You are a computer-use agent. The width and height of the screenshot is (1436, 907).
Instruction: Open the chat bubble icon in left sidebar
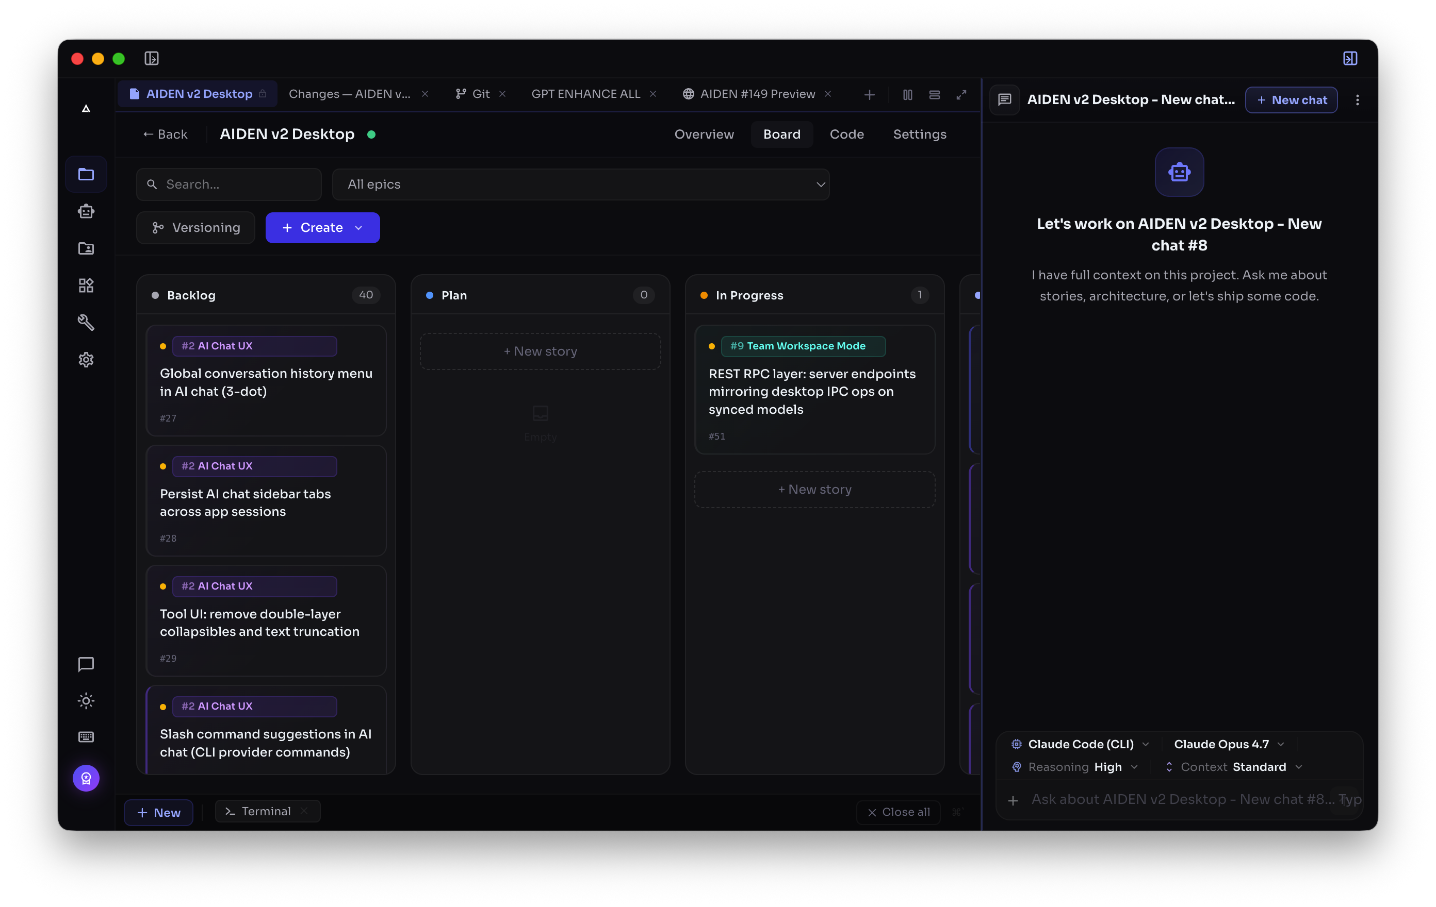[x=86, y=664]
